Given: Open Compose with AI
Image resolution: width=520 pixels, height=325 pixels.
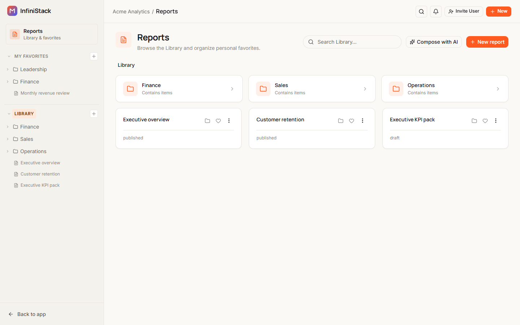Looking at the screenshot, I should (434, 42).
